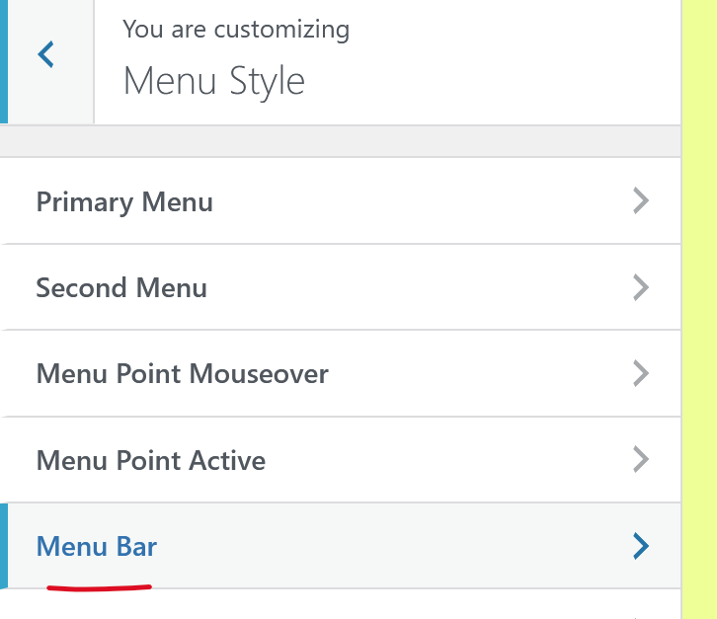Click the yellow preview area
The height and width of the screenshot is (619, 717).
tap(699, 296)
